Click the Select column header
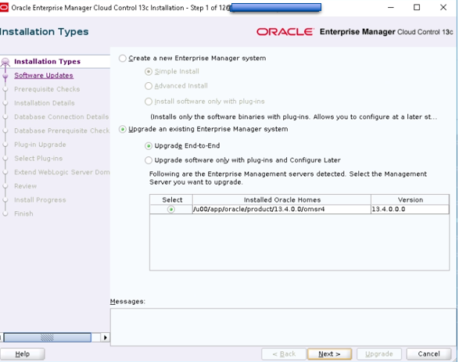459x362 pixels. pyautogui.click(x=171, y=200)
